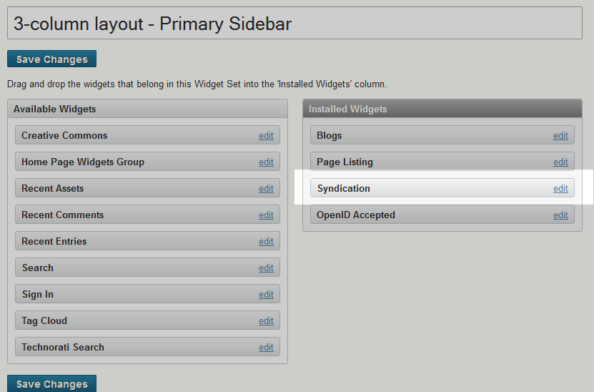Click the widget set name input field
594x392 pixels.
[294, 24]
